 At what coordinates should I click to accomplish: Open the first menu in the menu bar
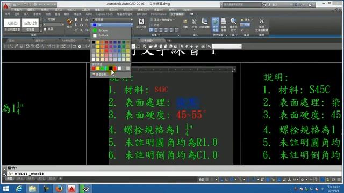tap(18, 10)
